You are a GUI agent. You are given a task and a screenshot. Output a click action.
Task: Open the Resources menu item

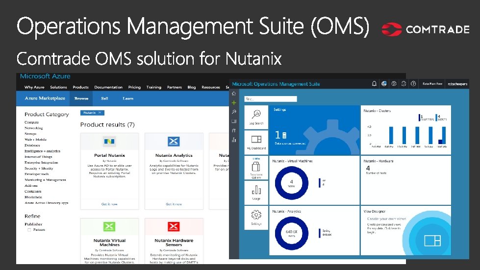[211, 87]
